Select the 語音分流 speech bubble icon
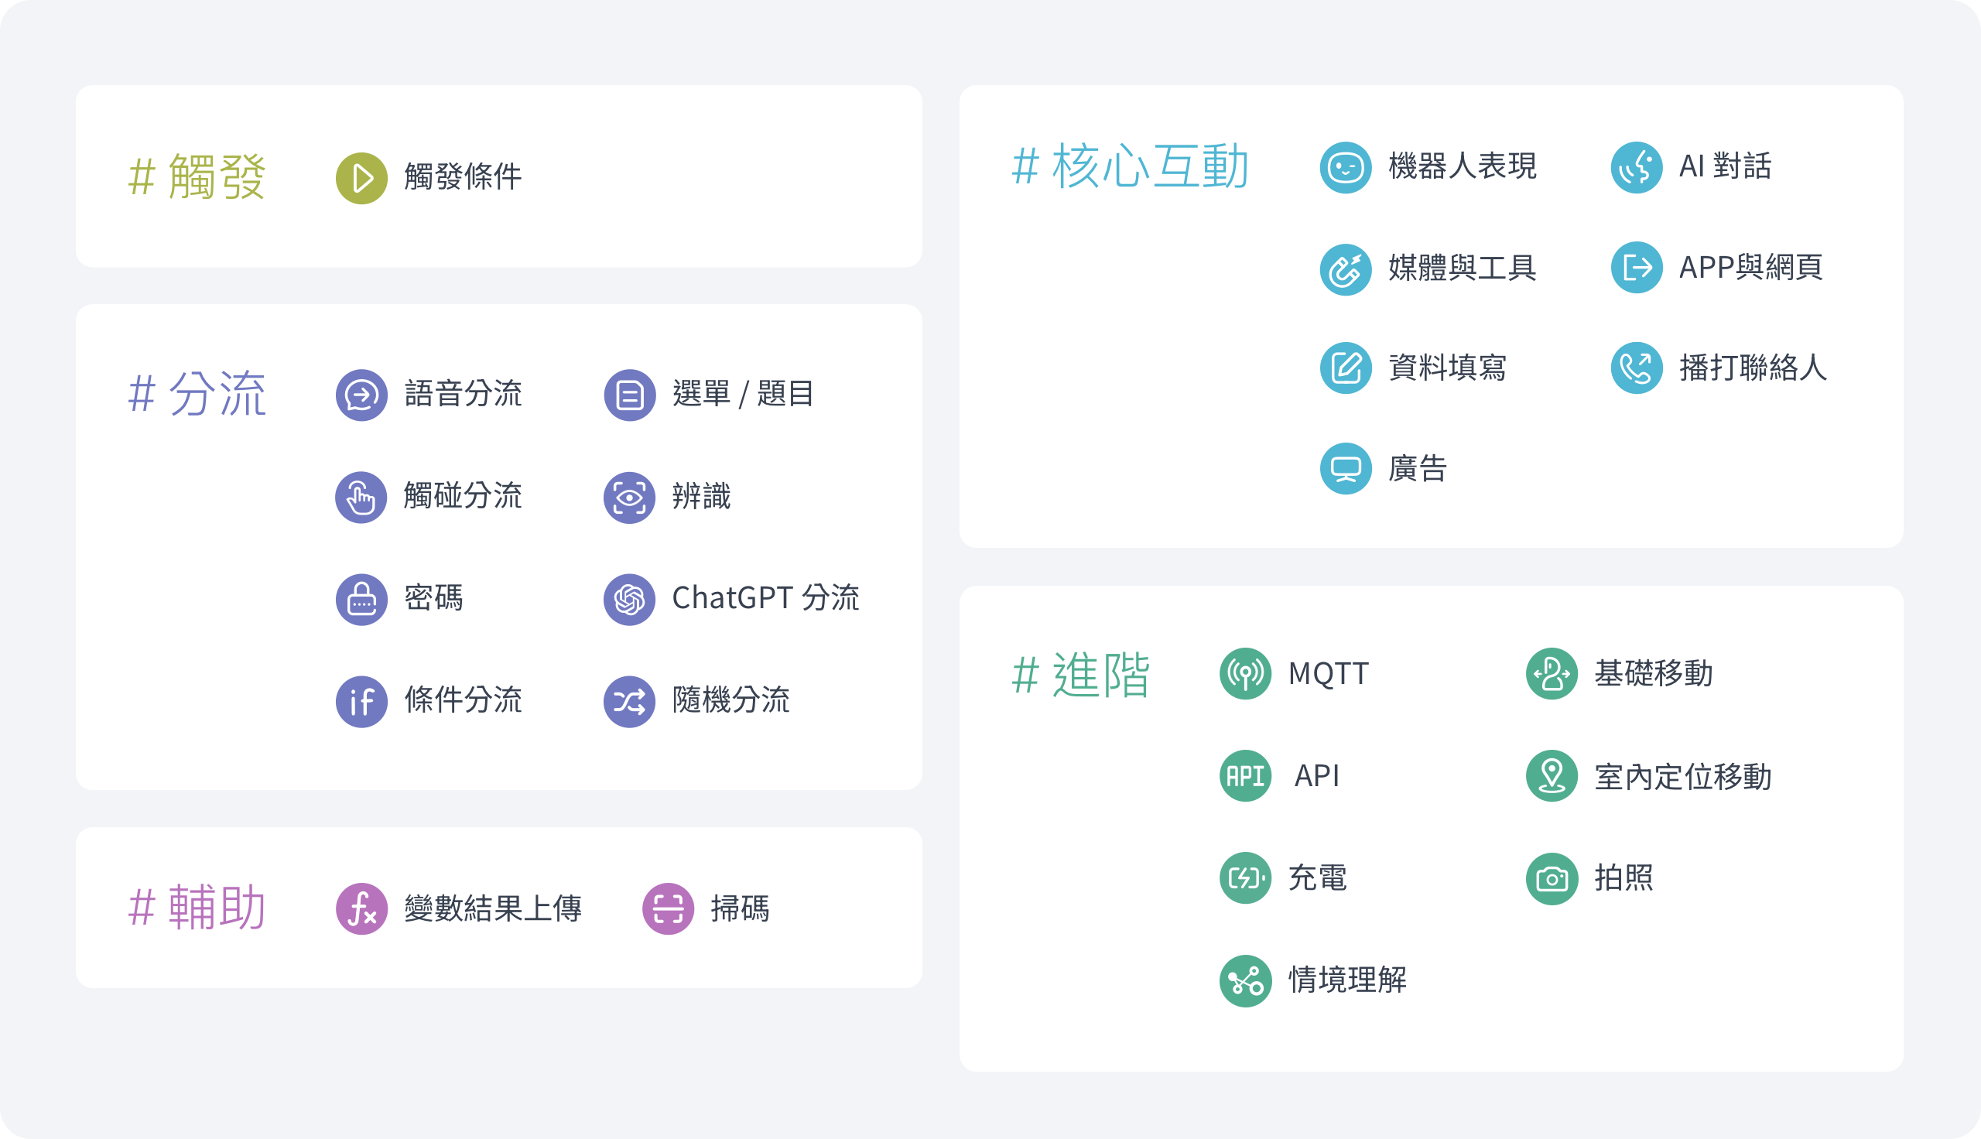Screen dimensions: 1981x1139 (x=361, y=395)
